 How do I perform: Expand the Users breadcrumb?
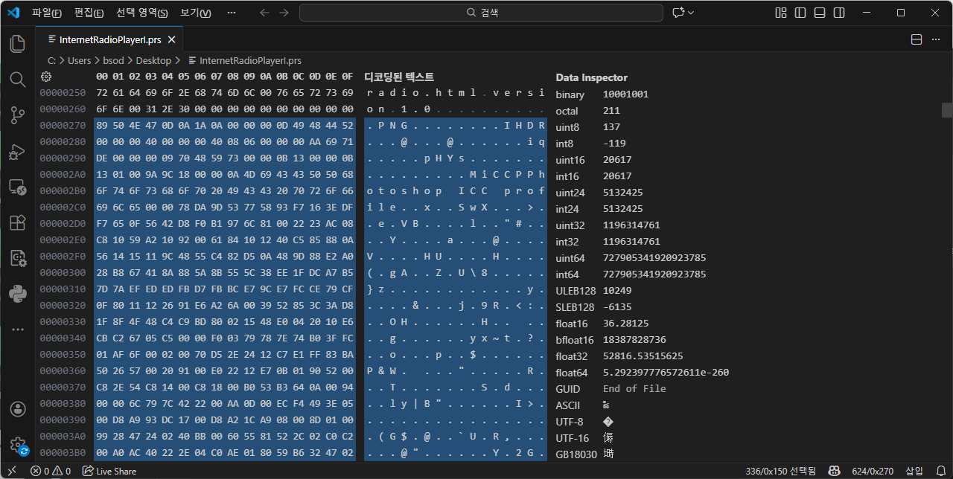click(79, 60)
